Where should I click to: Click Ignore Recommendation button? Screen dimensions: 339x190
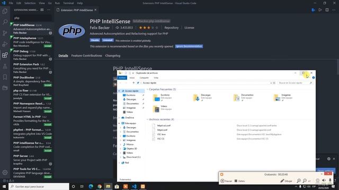click(x=189, y=46)
